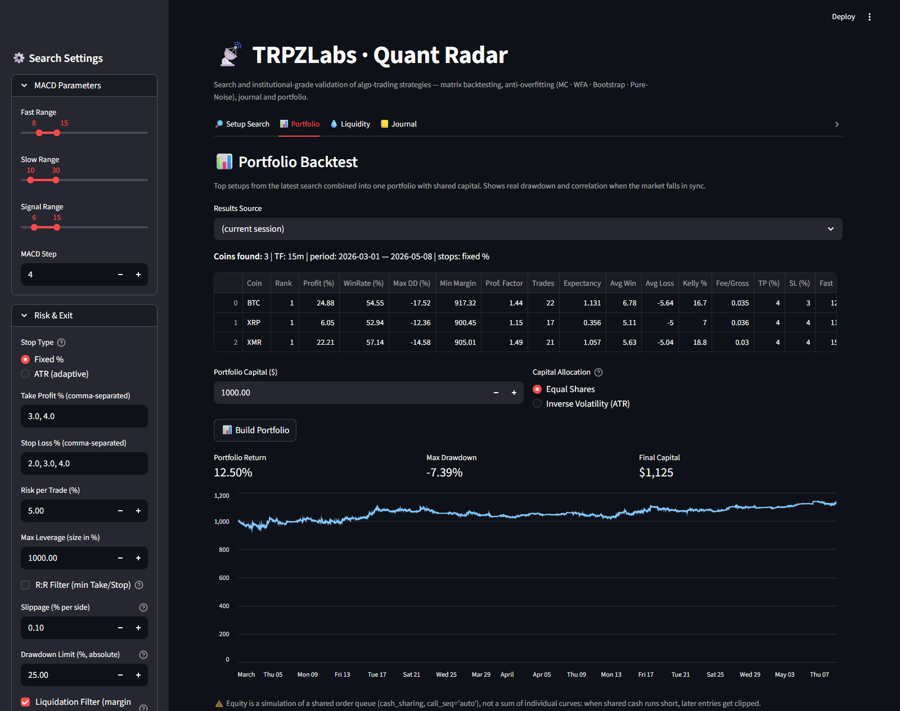Click the R:R Filter help icon
The height and width of the screenshot is (711, 900).
[x=139, y=585]
